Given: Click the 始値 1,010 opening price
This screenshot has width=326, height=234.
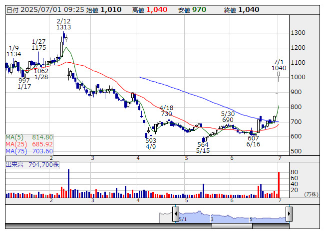Looking at the screenshot, I should 104,10.
